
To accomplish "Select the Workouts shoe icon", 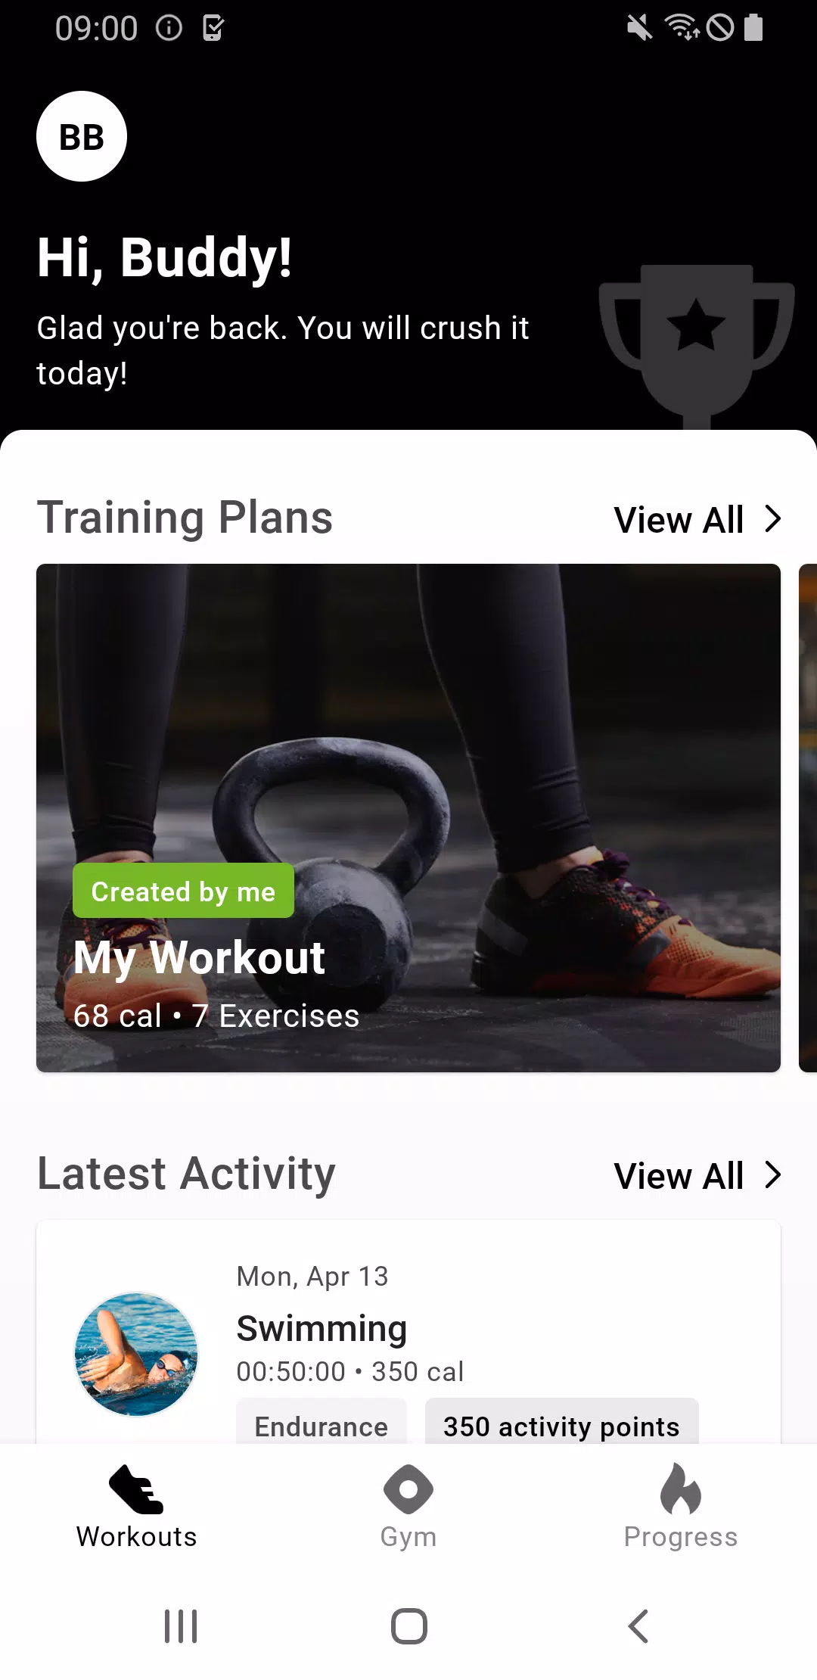I will [x=136, y=1489].
